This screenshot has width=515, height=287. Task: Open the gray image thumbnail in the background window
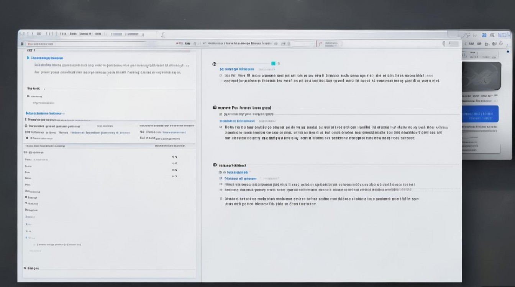click(x=481, y=76)
